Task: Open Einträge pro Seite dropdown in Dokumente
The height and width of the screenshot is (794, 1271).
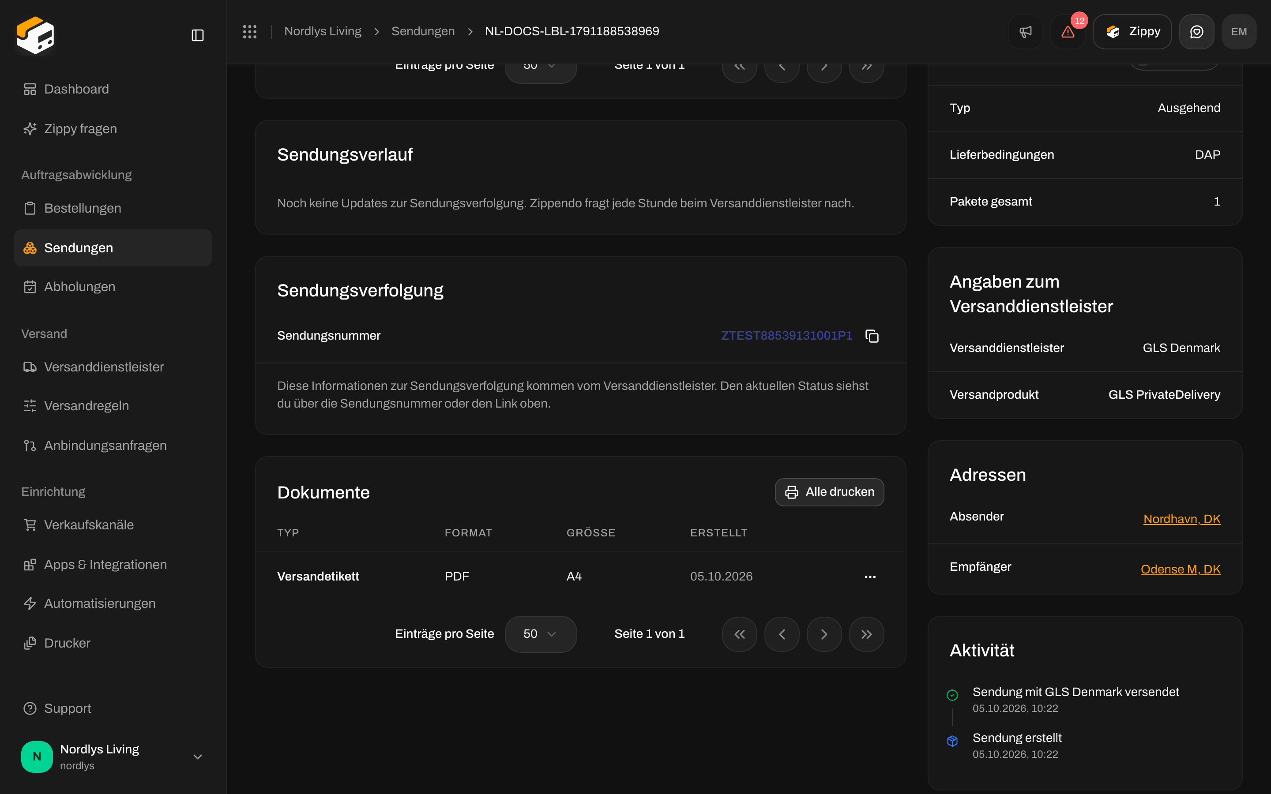Action: [x=541, y=634]
